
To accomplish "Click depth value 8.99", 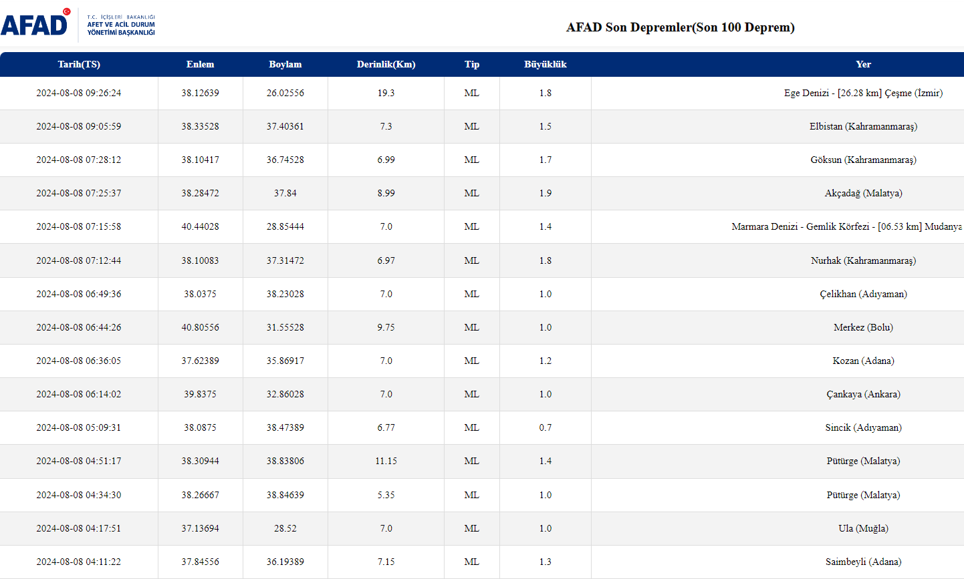I will (386, 194).
